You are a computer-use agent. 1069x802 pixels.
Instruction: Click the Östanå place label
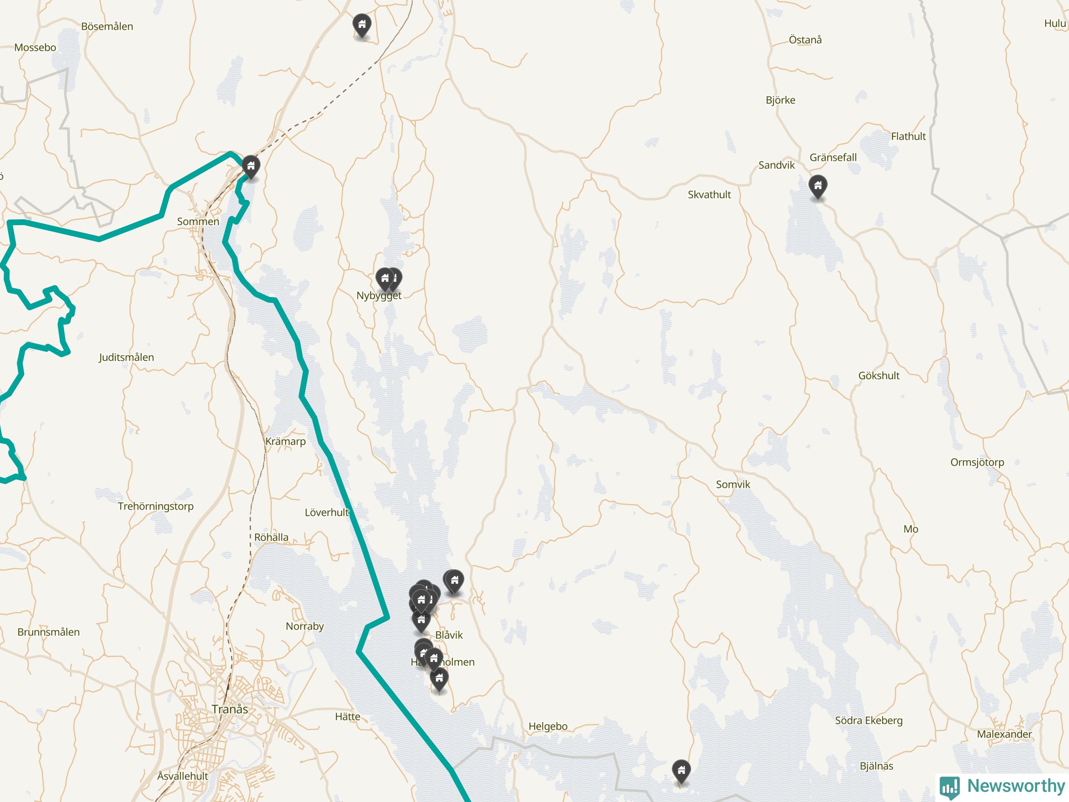(805, 40)
